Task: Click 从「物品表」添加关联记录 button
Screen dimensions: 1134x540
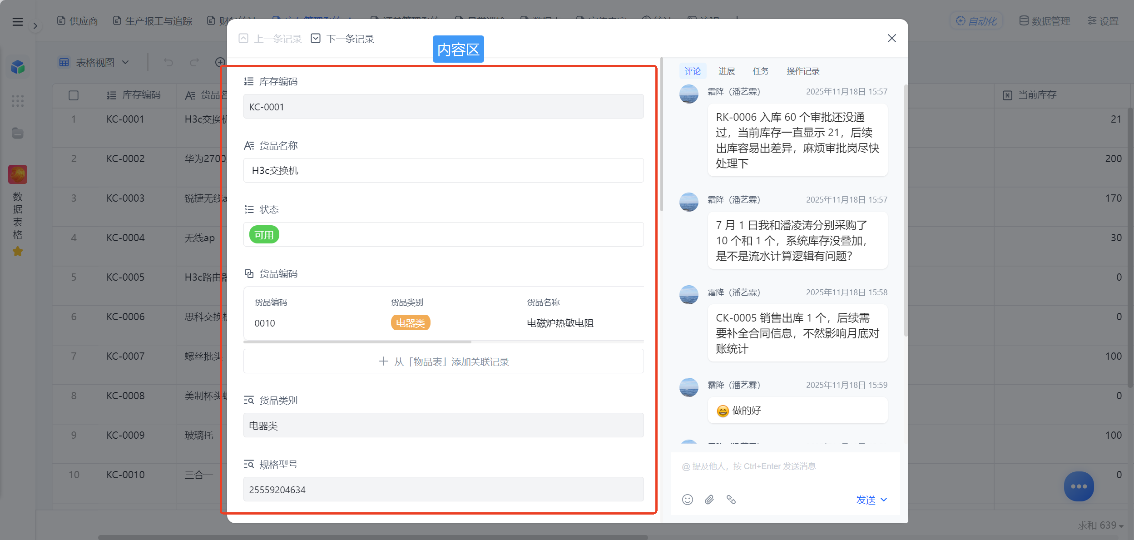Action: pos(443,362)
